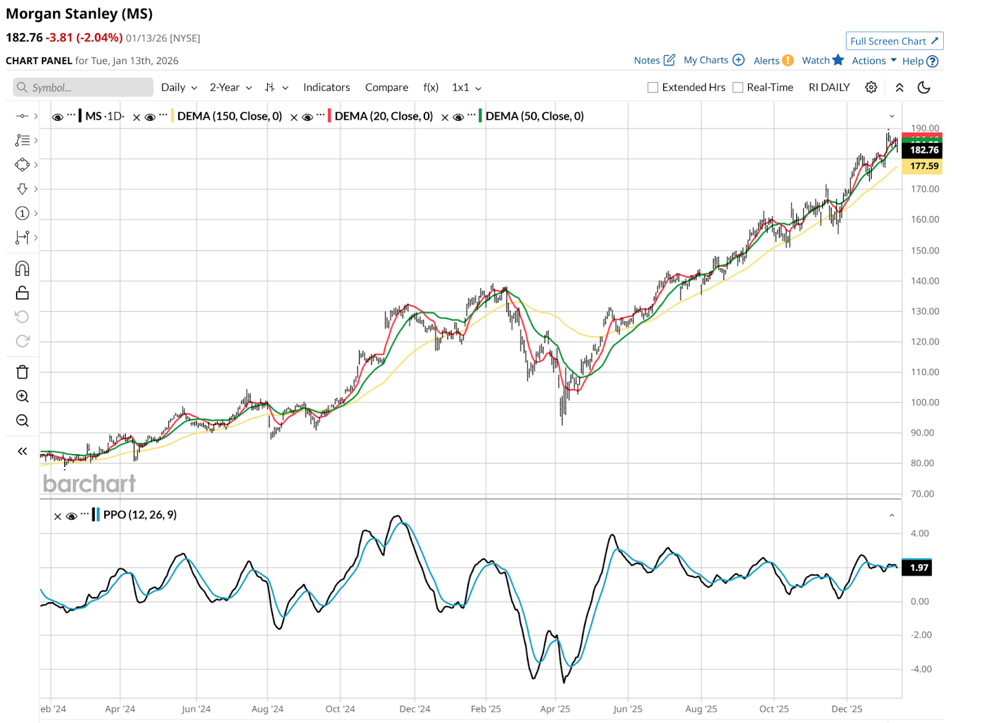Click the Full Screen Chart button

pyautogui.click(x=894, y=41)
